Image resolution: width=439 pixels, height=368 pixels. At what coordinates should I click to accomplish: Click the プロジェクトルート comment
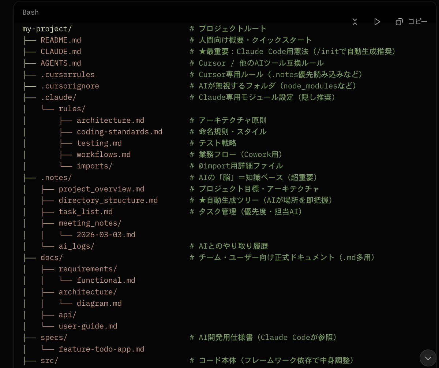[x=228, y=29]
